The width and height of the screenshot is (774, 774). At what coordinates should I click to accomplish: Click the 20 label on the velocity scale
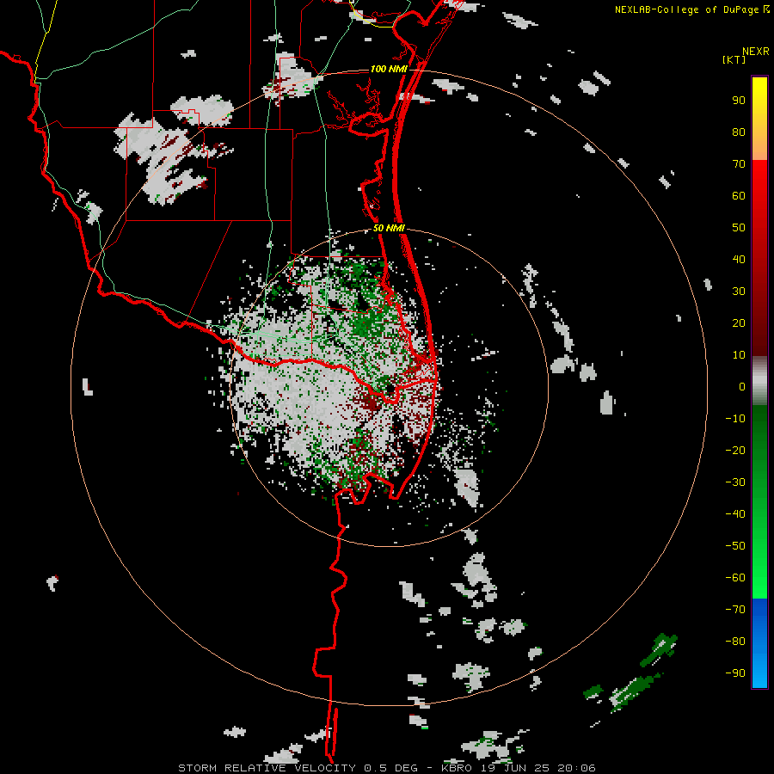click(739, 323)
